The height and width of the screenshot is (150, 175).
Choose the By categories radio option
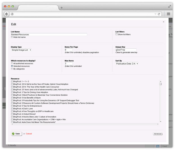12,69
